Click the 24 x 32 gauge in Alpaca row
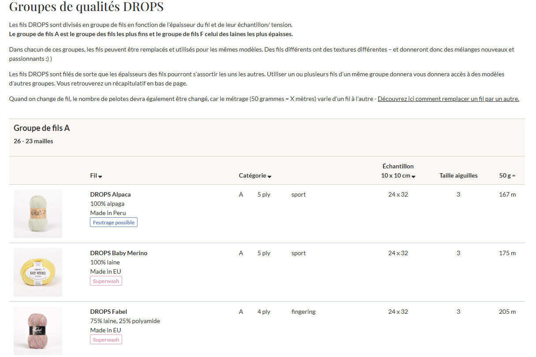 click(398, 194)
